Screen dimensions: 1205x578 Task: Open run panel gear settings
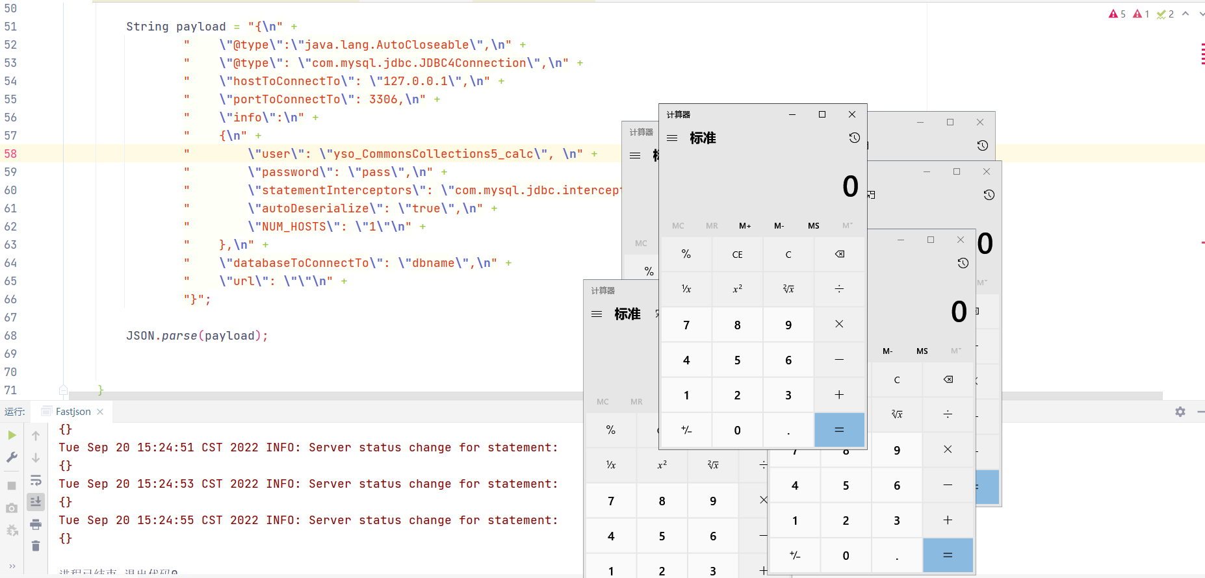tap(1180, 412)
